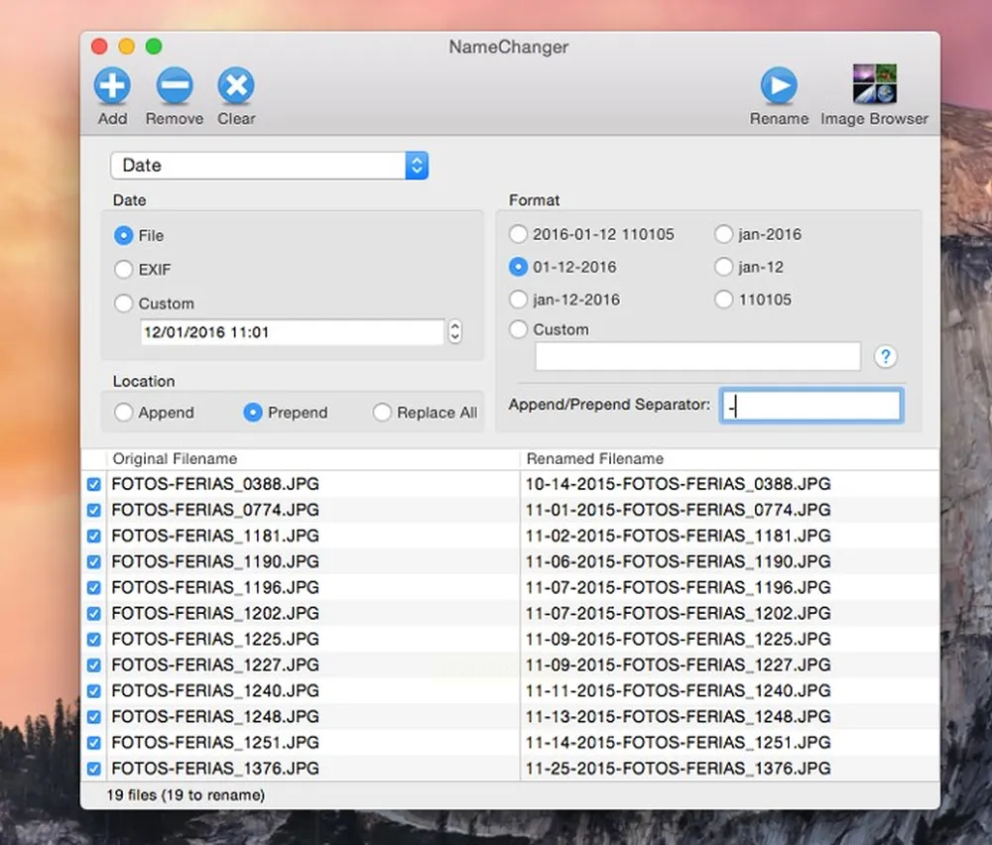
Task: Uncheck the FOTOS-FERIAS_0388.JPG checkbox
Action: tap(94, 484)
